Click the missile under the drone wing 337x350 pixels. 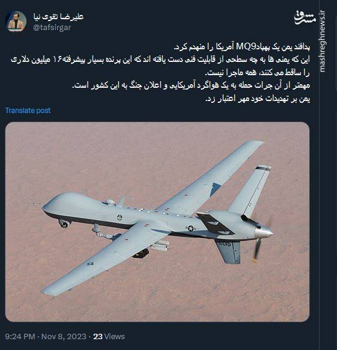[x=160, y=245]
